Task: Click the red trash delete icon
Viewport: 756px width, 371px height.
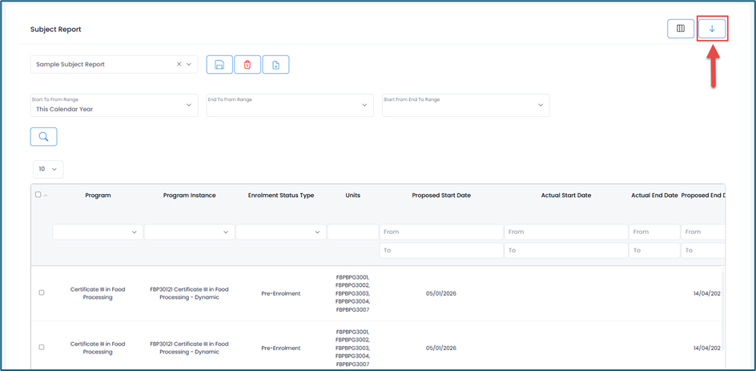Action: point(247,65)
